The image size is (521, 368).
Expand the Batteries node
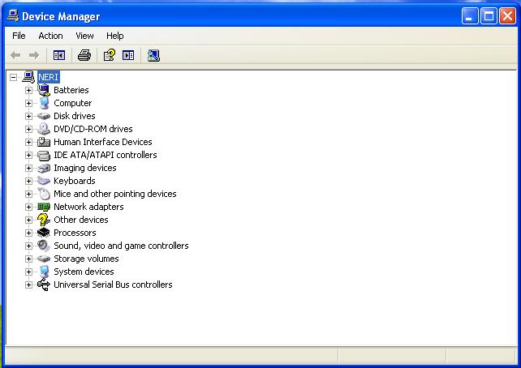coord(28,90)
